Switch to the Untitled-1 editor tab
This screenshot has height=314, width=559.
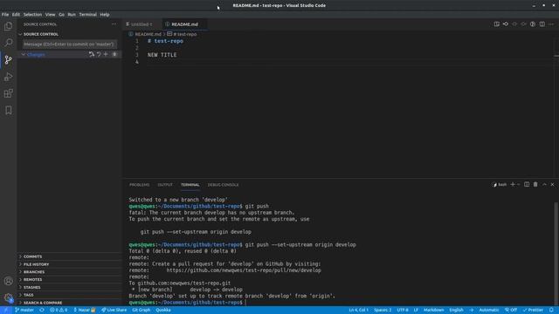point(141,24)
